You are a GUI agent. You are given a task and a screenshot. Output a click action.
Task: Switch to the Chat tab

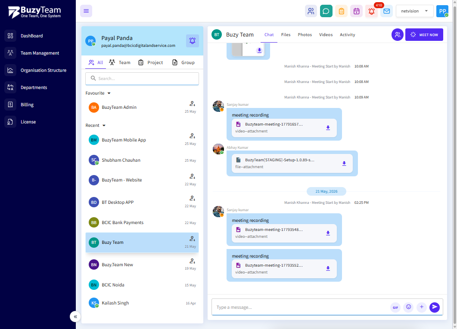click(x=269, y=34)
